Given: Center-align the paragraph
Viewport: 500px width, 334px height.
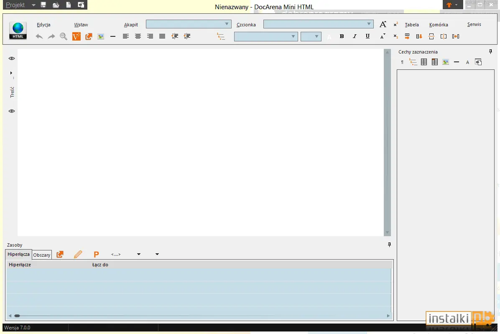Looking at the screenshot, I should coord(138,36).
